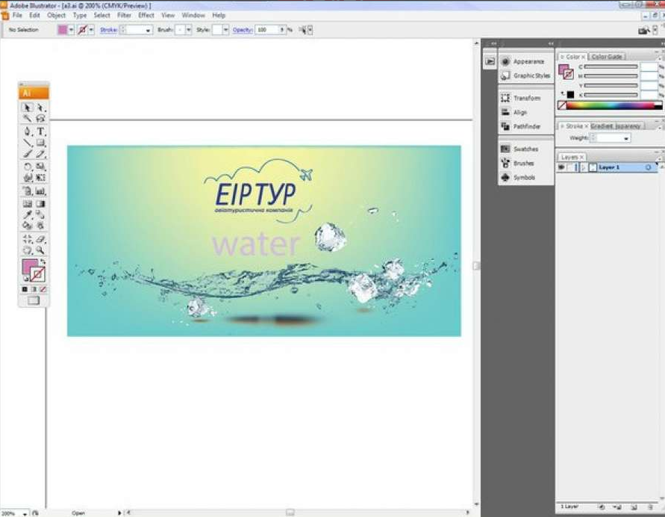
Task: Select the Rectangle tool
Action: pos(40,143)
